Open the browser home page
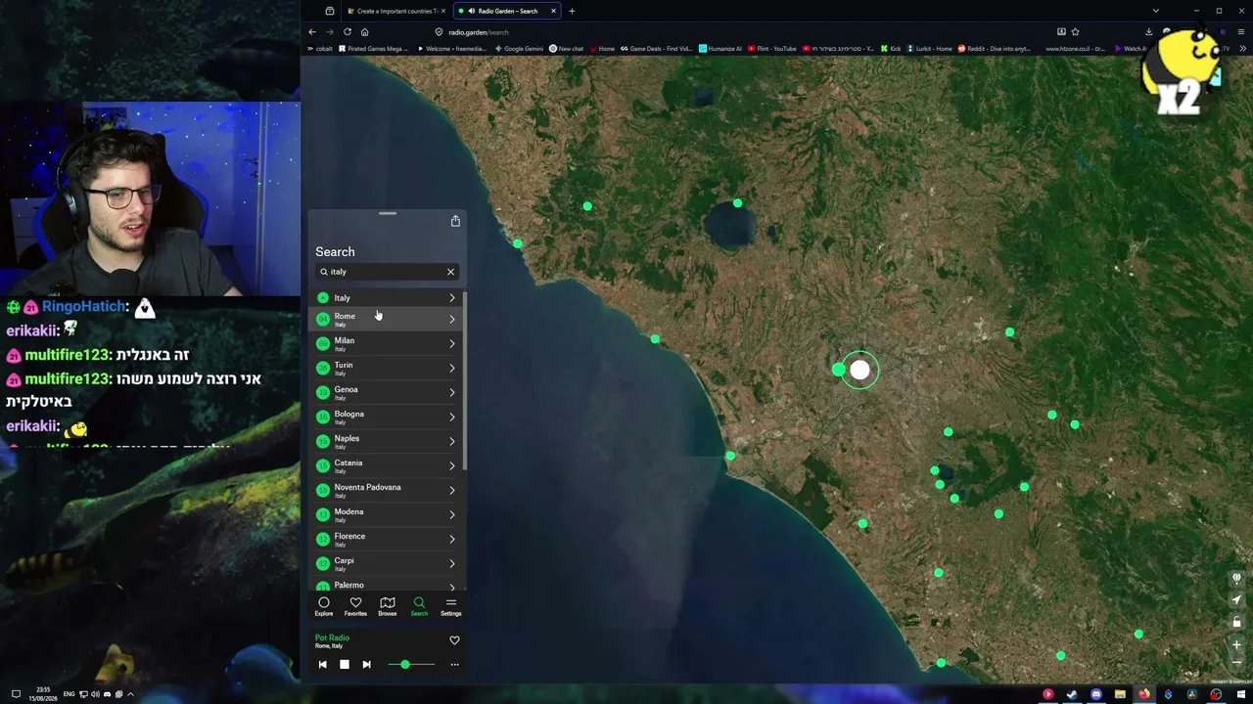 coord(364,32)
